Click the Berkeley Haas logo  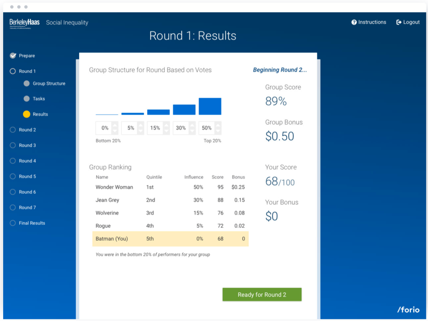click(25, 23)
